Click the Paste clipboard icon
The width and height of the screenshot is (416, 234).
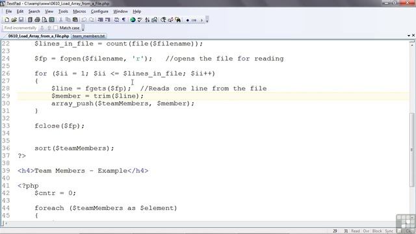[75, 20]
